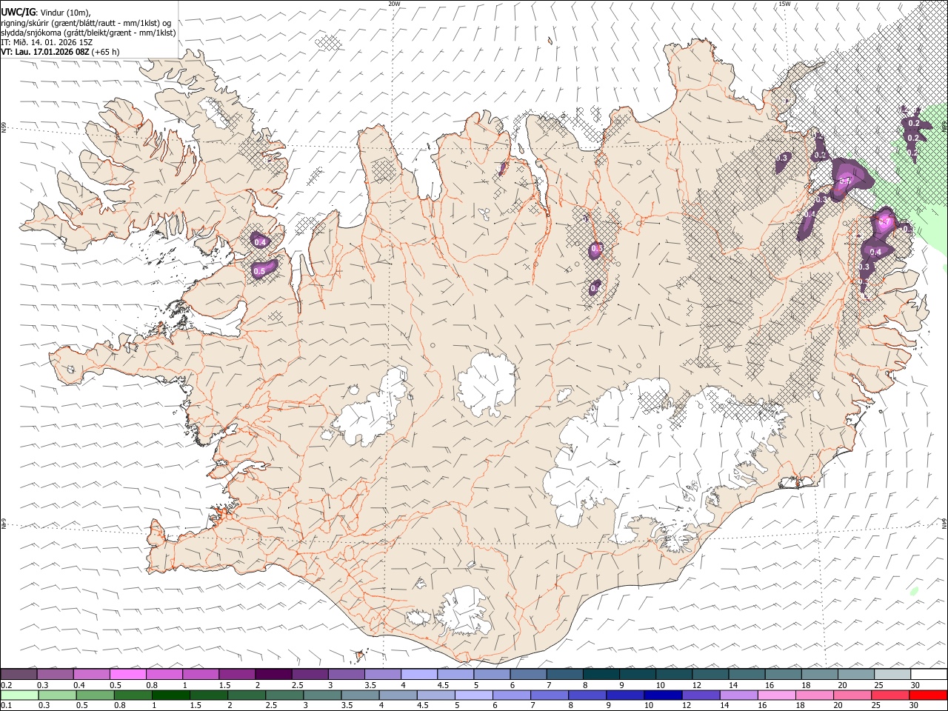Click the round white Hofsjökull glacier in central Iceland

point(487,384)
